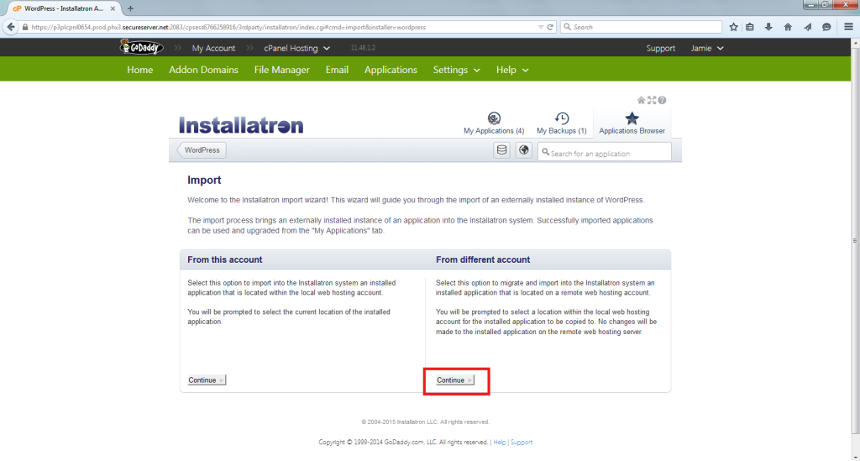Open the browser downloads arrow icon
Image resolution: width=860 pixels, height=461 pixels.
click(x=768, y=27)
